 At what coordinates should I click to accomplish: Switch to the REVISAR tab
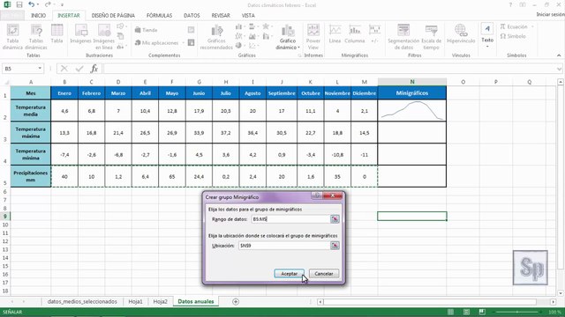221,16
